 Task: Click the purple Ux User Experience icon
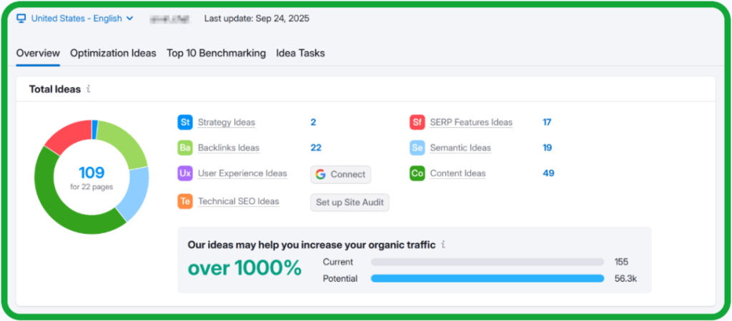click(185, 173)
